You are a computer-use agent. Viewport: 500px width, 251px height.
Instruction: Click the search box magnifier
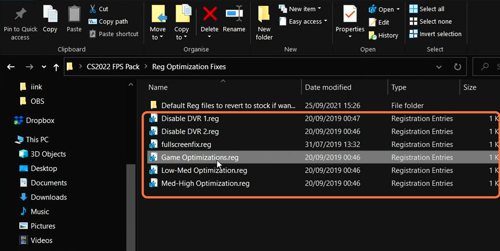[485, 66]
